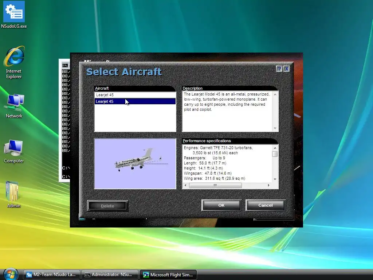Activate Microsoft Flight Simulator taskbar button
This screenshot has height=280, width=373.
click(168, 275)
